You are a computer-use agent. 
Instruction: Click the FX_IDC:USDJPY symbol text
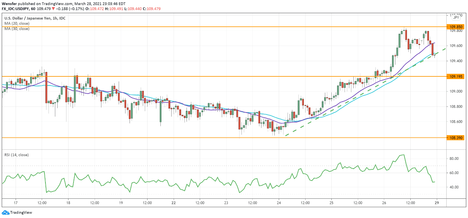point(16,8)
